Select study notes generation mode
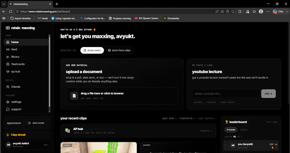290x153 pixels. tap(92, 50)
